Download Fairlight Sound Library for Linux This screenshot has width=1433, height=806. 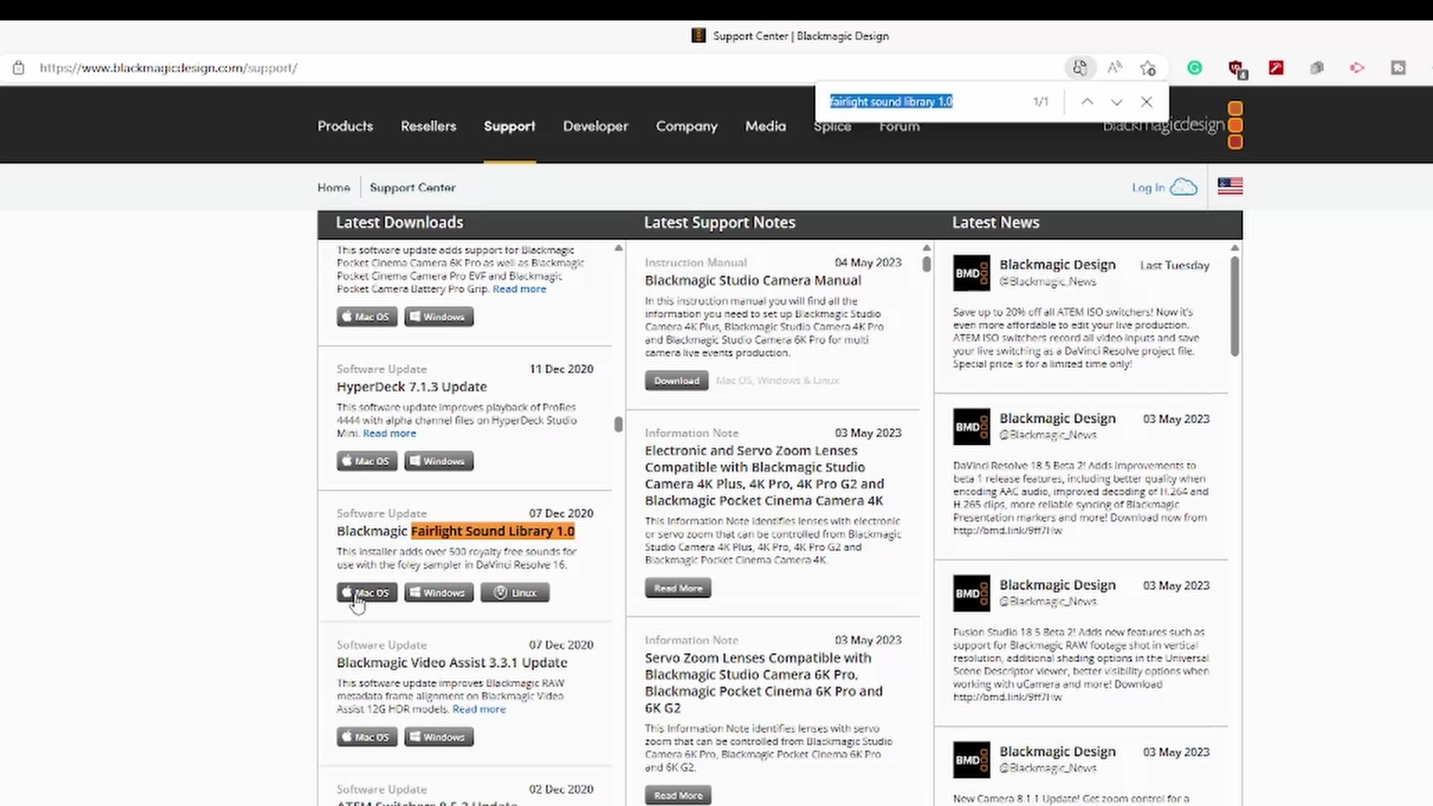(x=514, y=593)
